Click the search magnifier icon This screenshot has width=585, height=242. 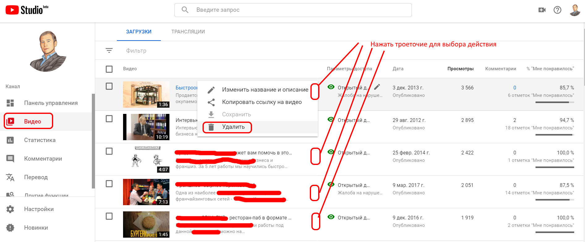(x=185, y=10)
